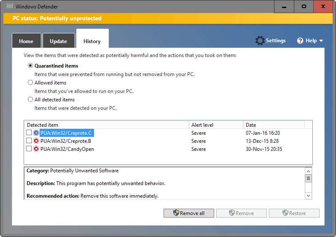336x237 pixels.
Task: Check the box for PUA:Win32/Creprote.B
Action: pos(29,140)
